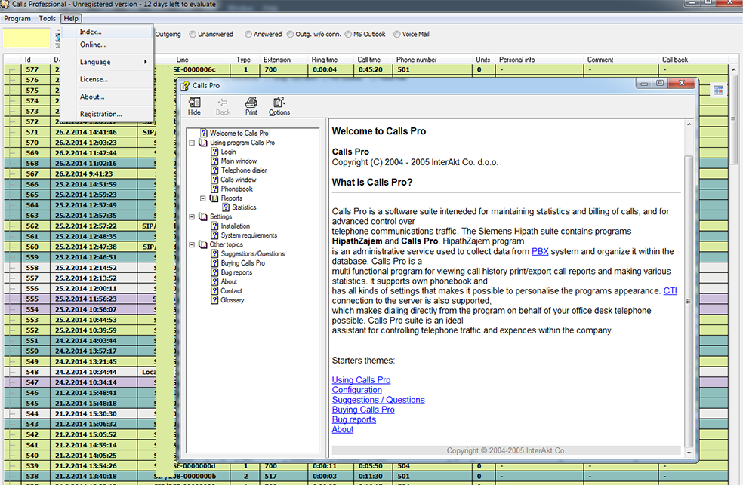Screen dimensions: 743x485
Task: Open the Bug reports starter link
Action: (354, 419)
